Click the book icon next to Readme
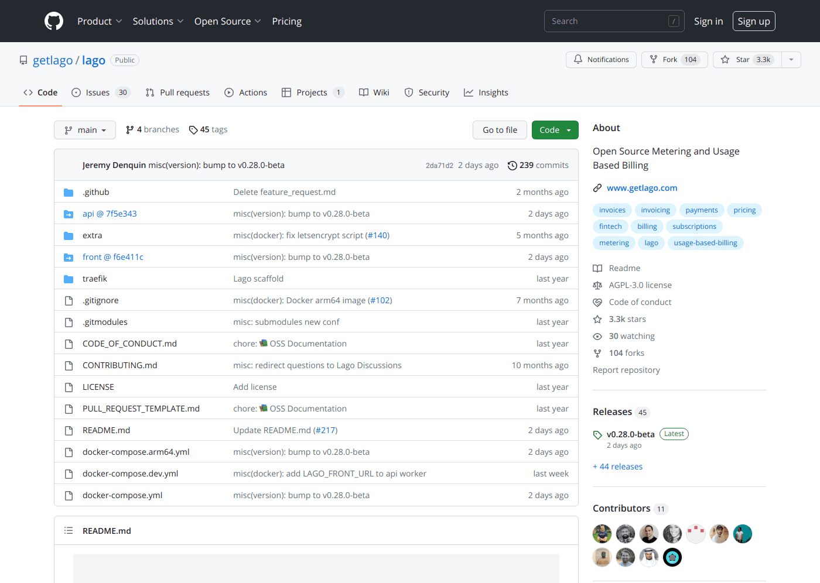Viewport: 820px width, 583px height. pyautogui.click(x=597, y=268)
